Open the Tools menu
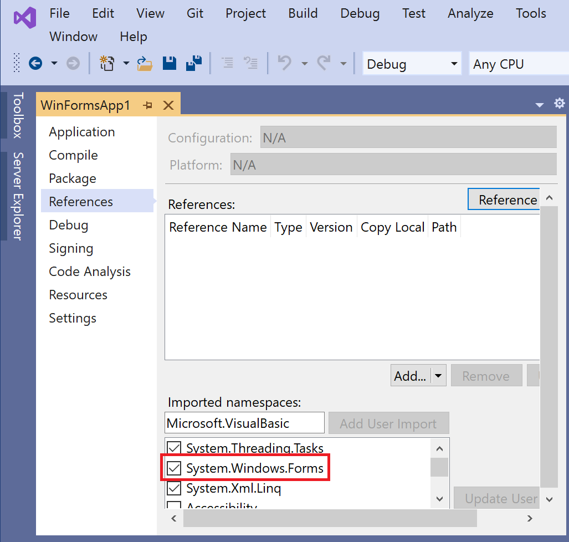The image size is (569, 542). tap(531, 13)
